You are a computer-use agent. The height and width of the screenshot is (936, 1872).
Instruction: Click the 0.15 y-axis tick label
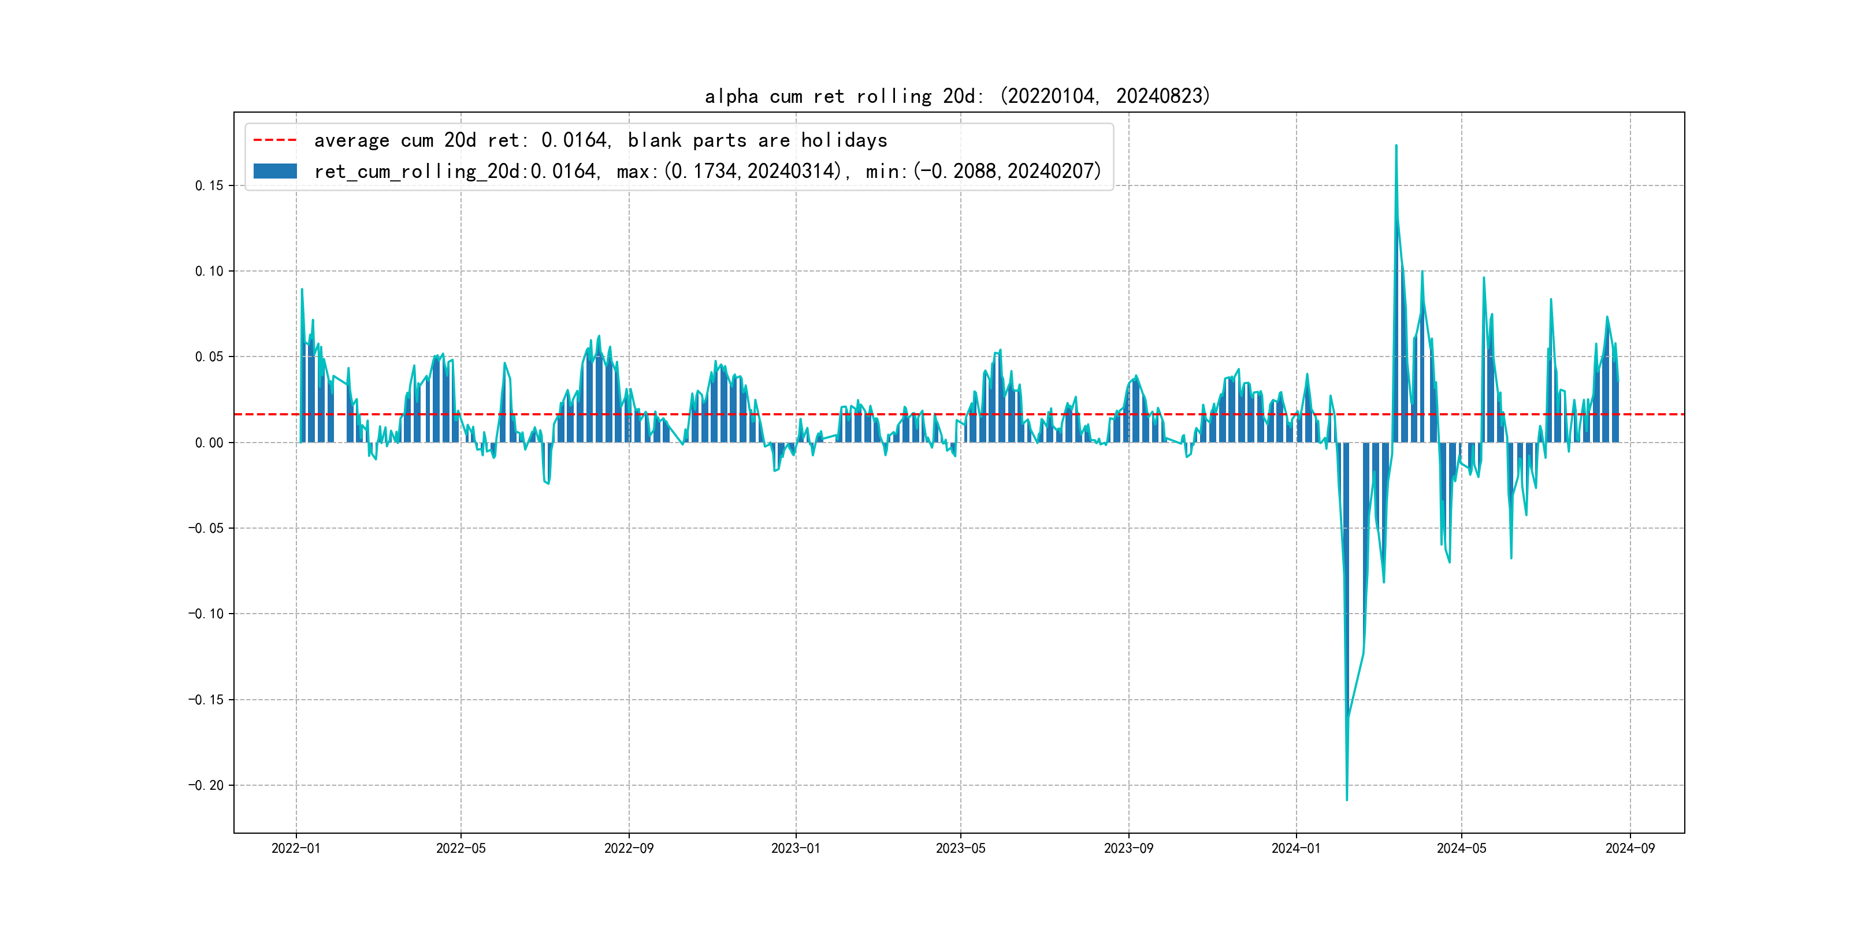click(209, 185)
